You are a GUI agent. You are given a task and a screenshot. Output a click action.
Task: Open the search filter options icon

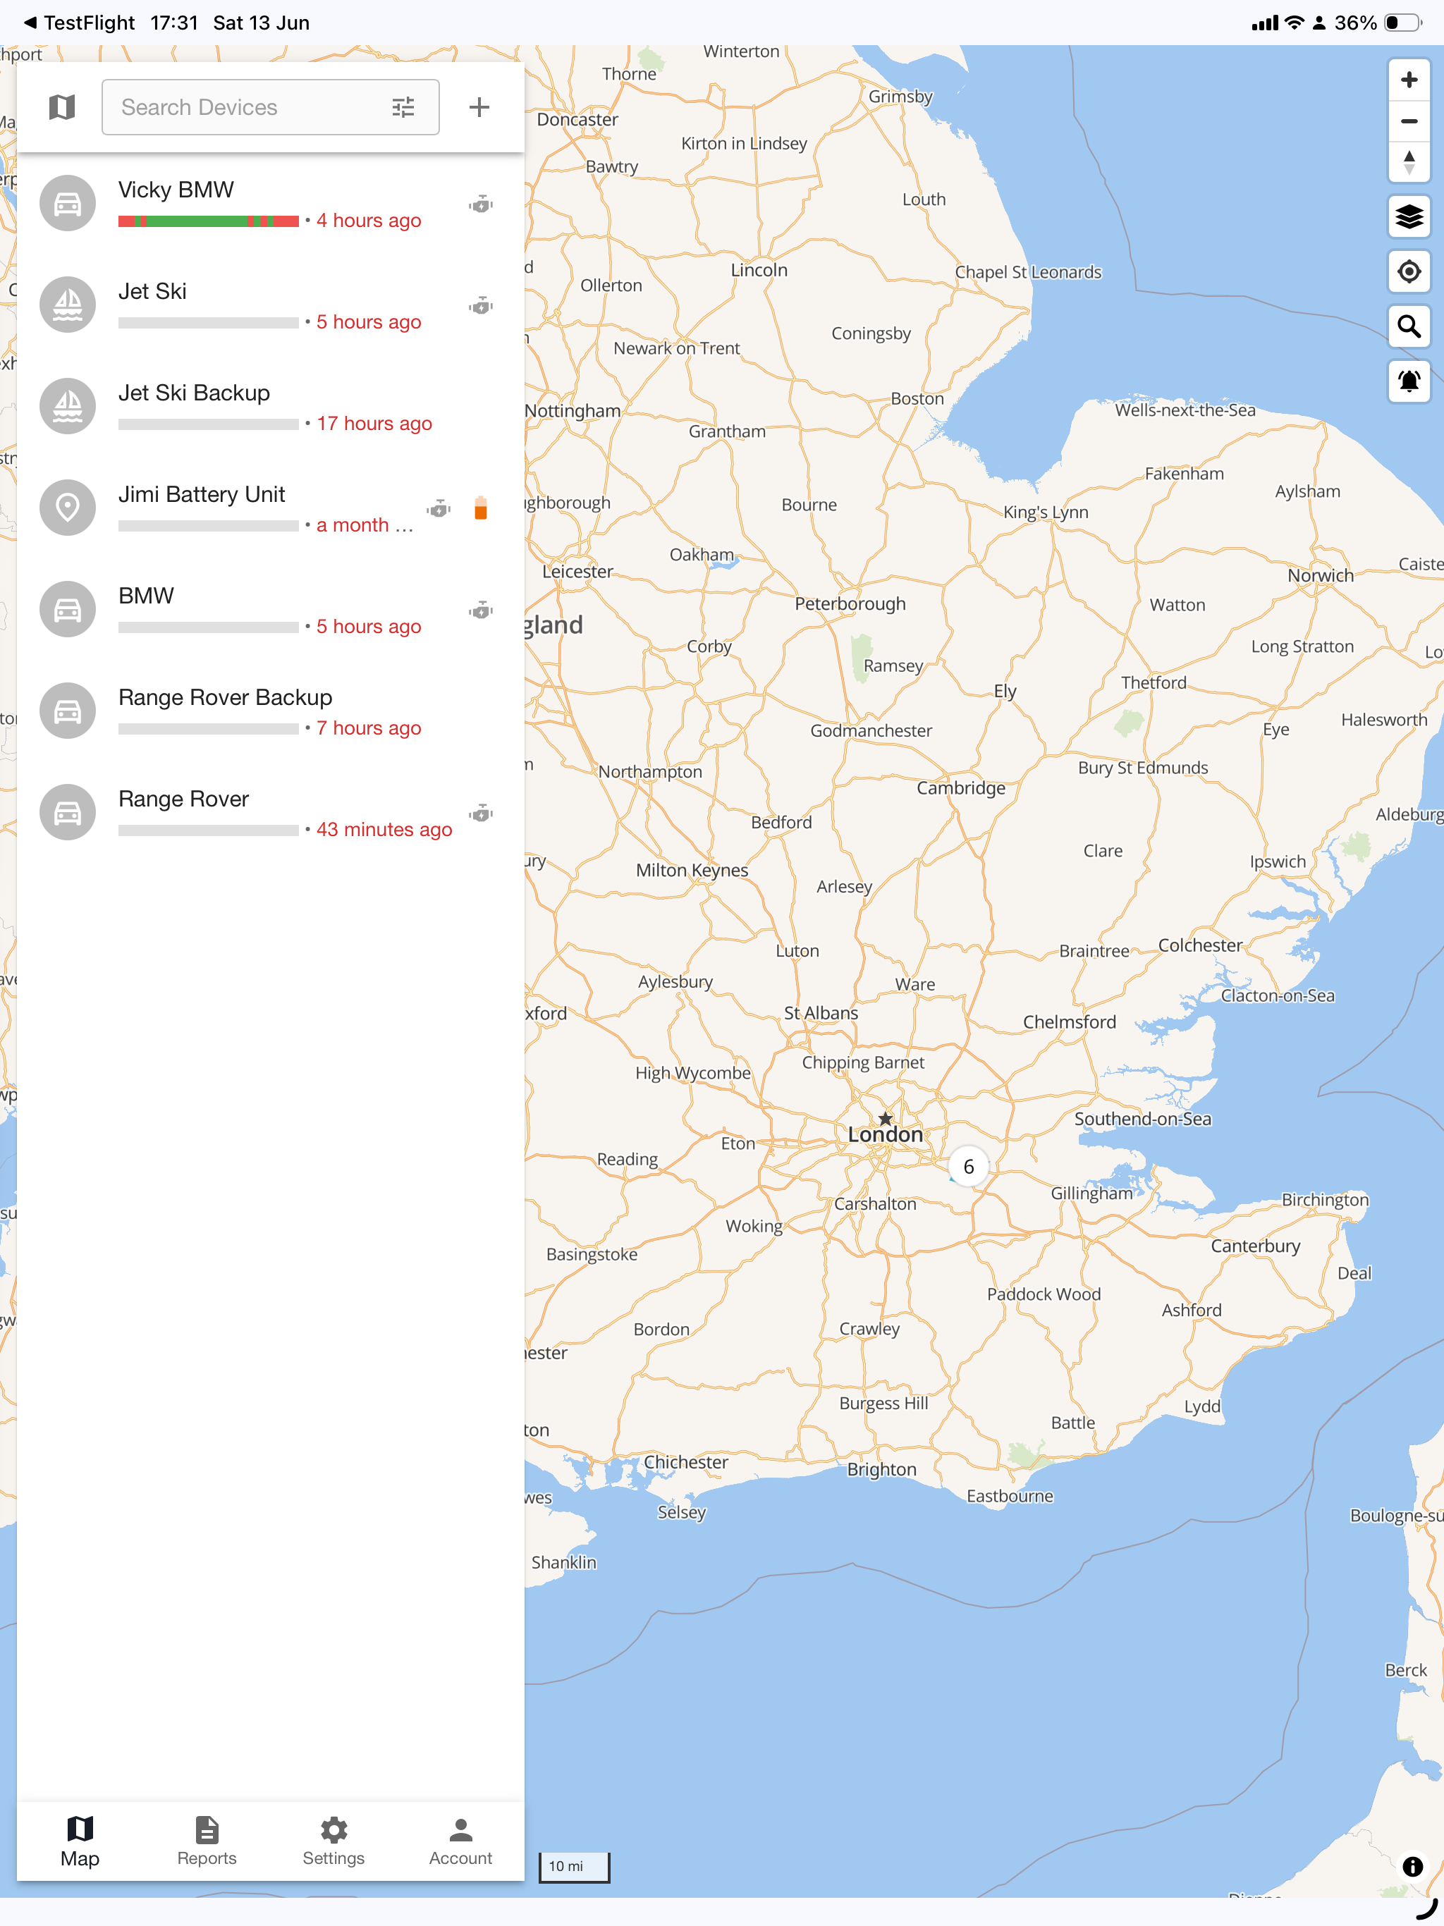coord(403,107)
